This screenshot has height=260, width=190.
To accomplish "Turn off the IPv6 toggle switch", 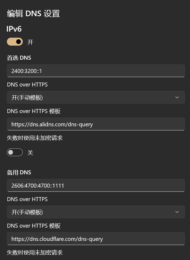I will click(15, 42).
